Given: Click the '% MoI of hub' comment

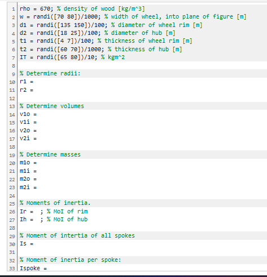Looking at the screenshot, I should coord(67,220).
